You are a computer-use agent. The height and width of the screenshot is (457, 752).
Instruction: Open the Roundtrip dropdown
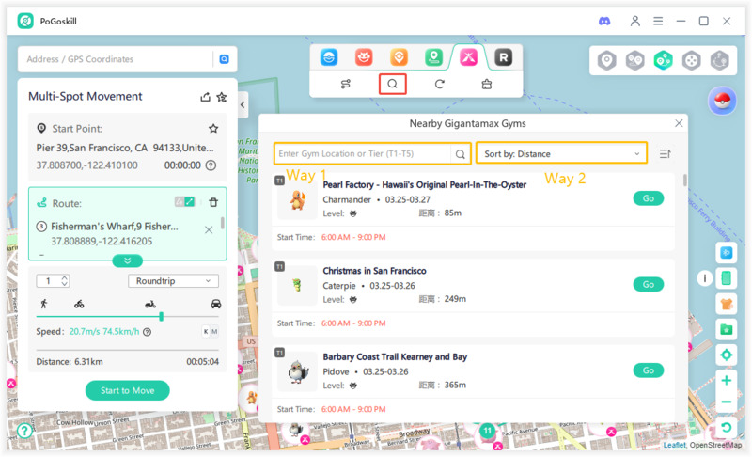coord(173,281)
